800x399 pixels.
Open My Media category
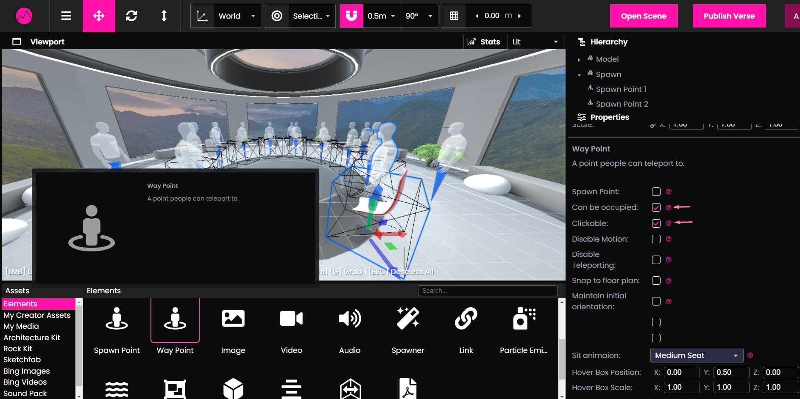(21, 326)
